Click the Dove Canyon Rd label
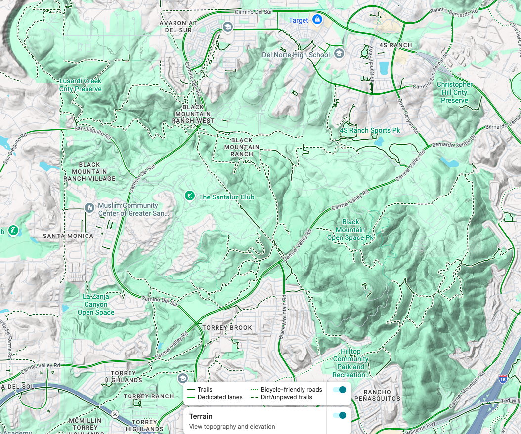Screen dimensions: 521x434 pos(408,116)
